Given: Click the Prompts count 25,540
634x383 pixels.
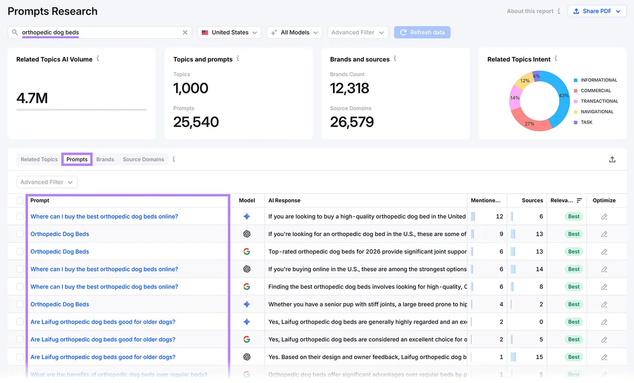Looking at the screenshot, I should point(196,122).
